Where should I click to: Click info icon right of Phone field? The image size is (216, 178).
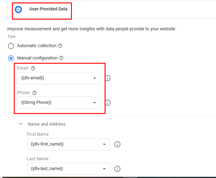108,103
